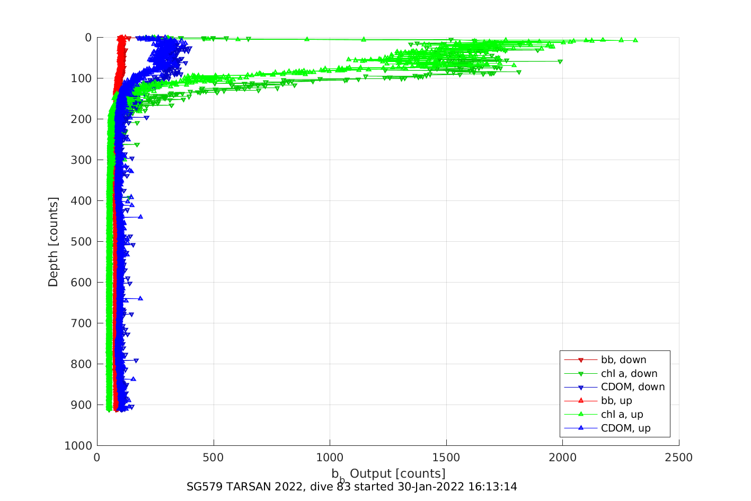Screen dimensions: 751x501
Task: Click the 'bb Output [counts]' x-axis label
Action: (388, 474)
